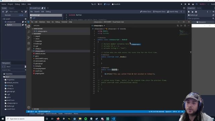Expand the OUTLINE section in VS Code
Image resolution: width=215 pixels, height=121 pixels.
(x=33, y=109)
